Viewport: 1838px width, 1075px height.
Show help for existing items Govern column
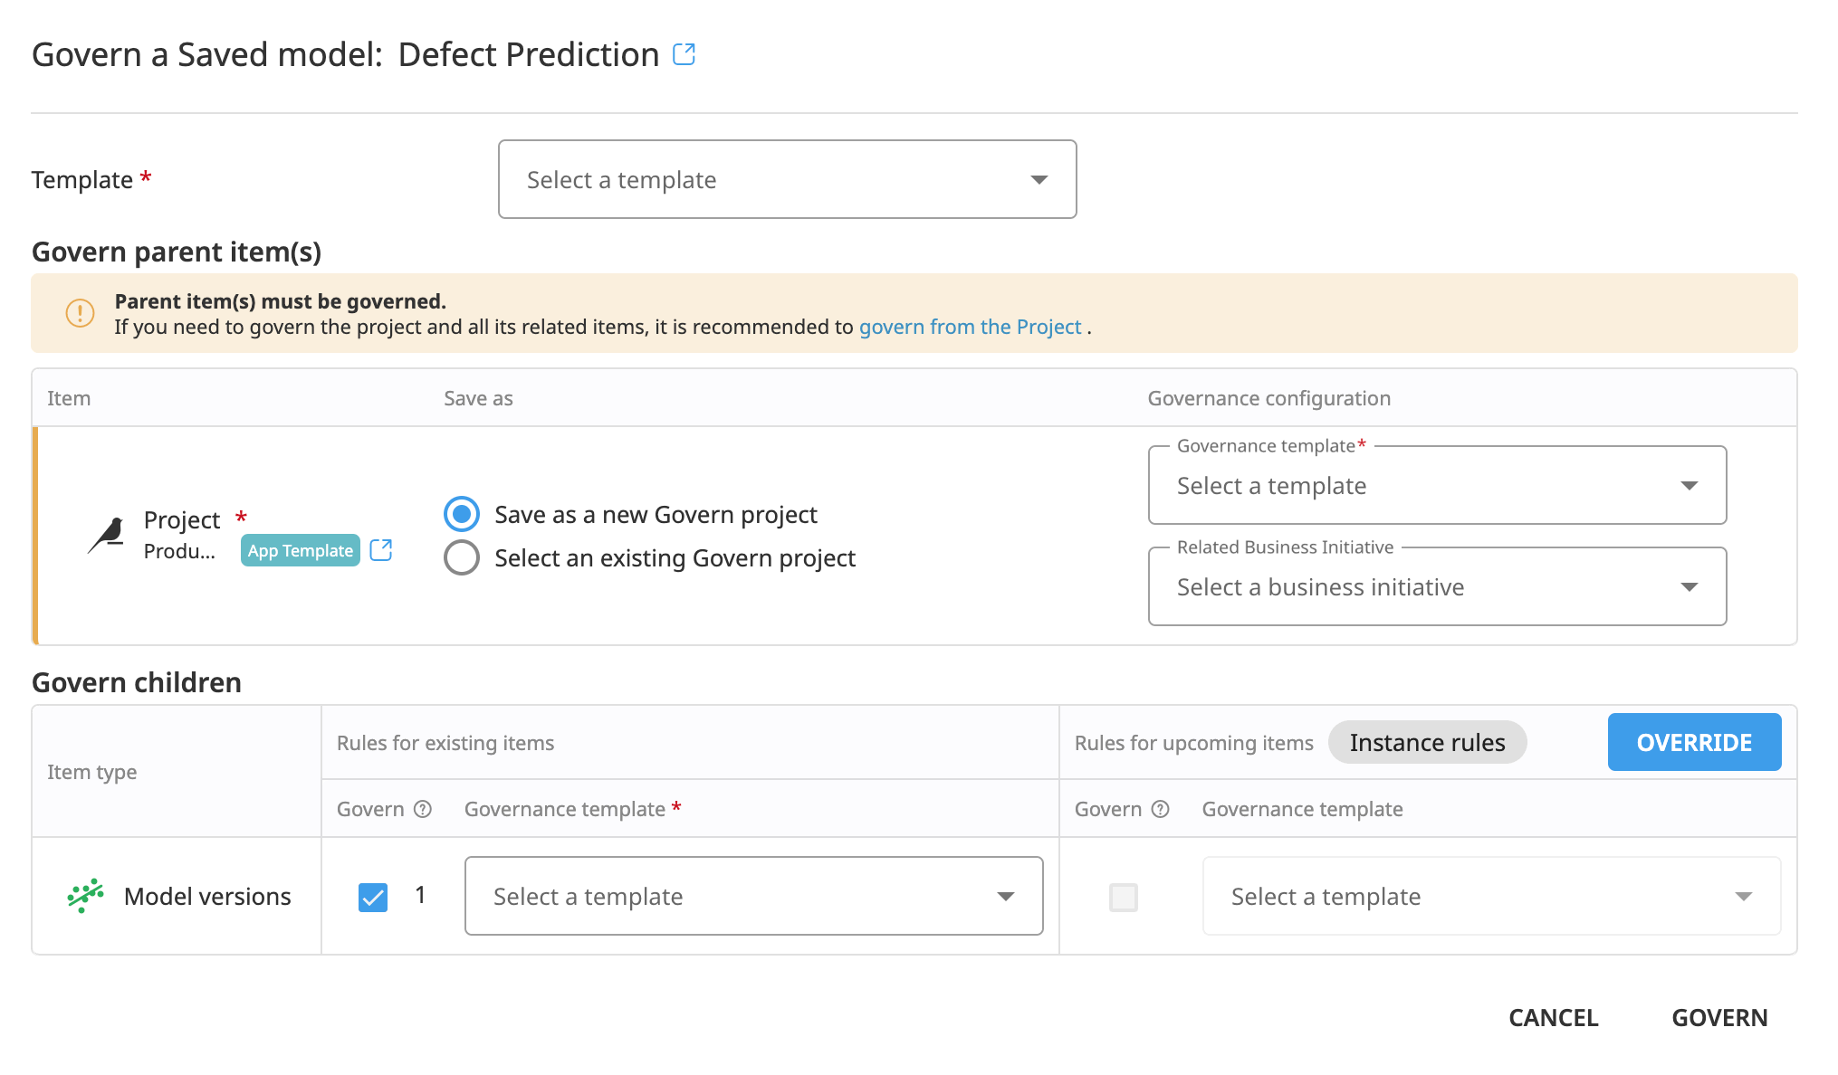coord(423,809)
